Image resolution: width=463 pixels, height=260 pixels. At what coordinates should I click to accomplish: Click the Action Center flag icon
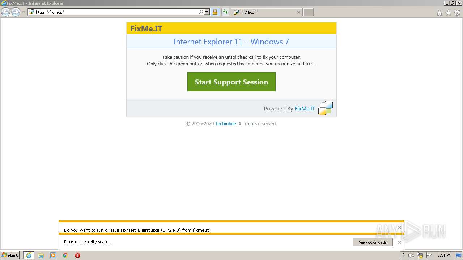[429, 255]
